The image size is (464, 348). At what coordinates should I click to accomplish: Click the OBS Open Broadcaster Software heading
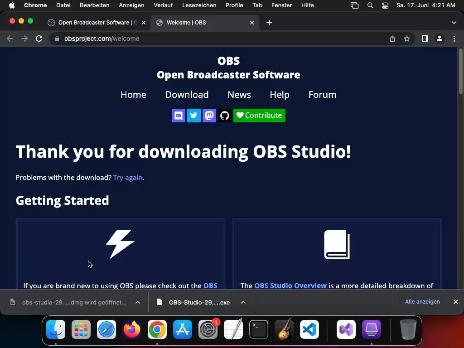(228, 68)
